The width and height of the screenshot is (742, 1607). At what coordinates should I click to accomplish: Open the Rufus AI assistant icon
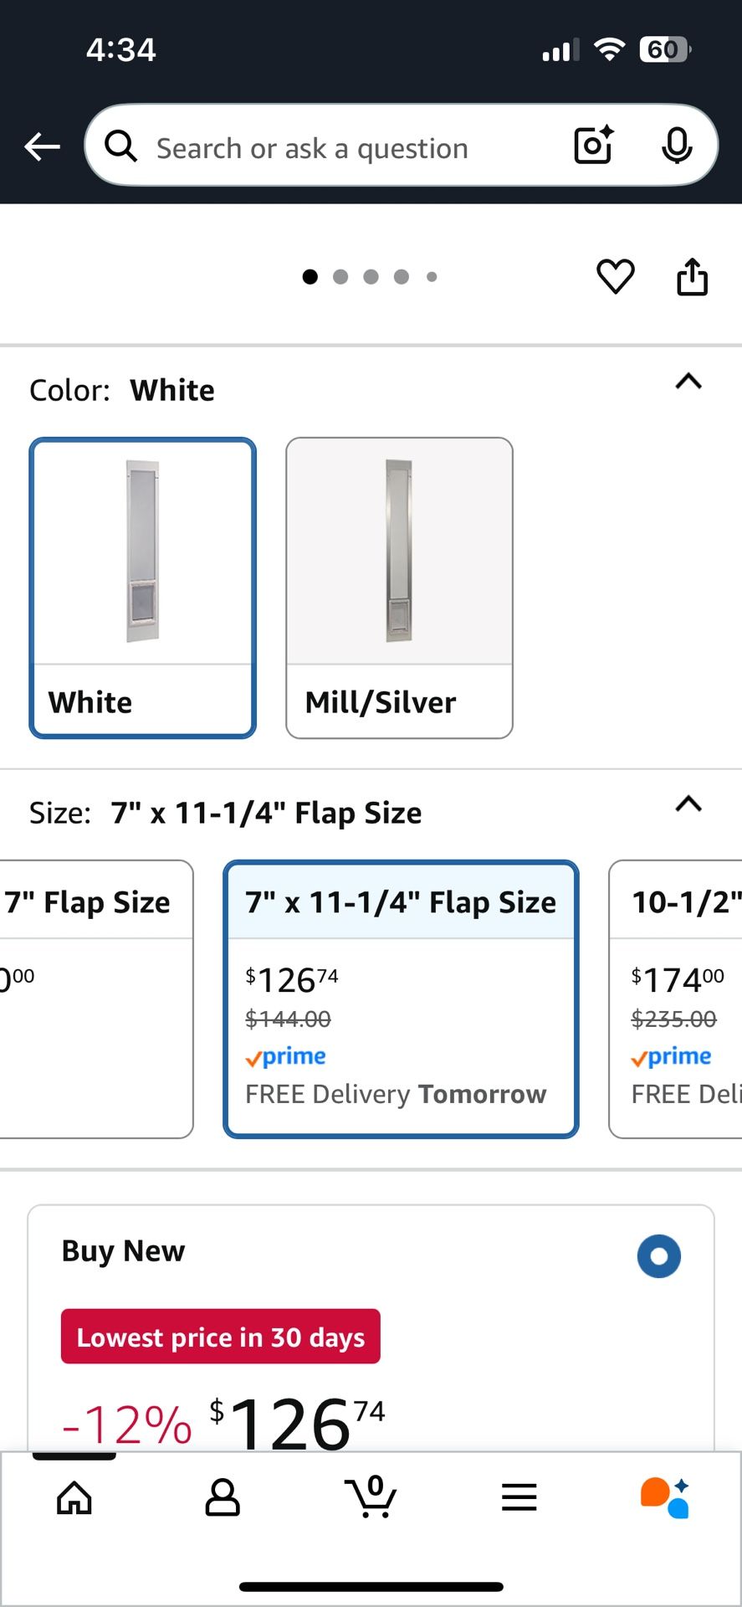pos(666,1497)
